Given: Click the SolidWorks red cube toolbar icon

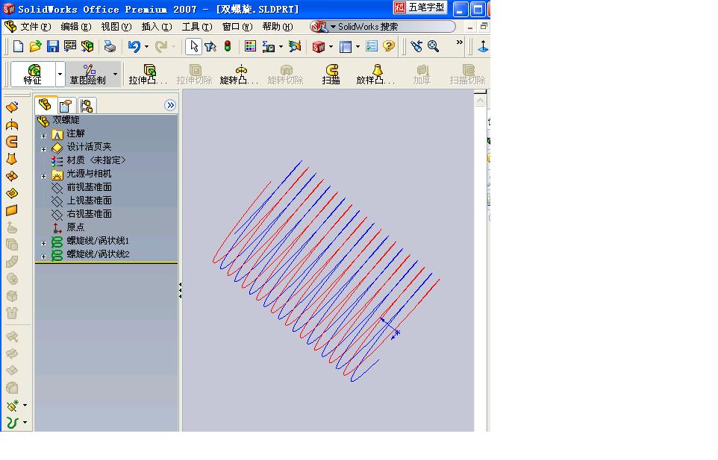Looking at the screenshot, I should coord(318,47).
